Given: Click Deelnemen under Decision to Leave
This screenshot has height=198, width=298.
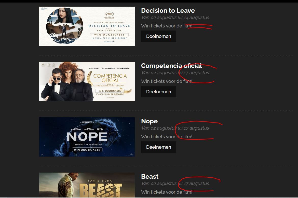Looking at the screenshot, I should 158,36.
